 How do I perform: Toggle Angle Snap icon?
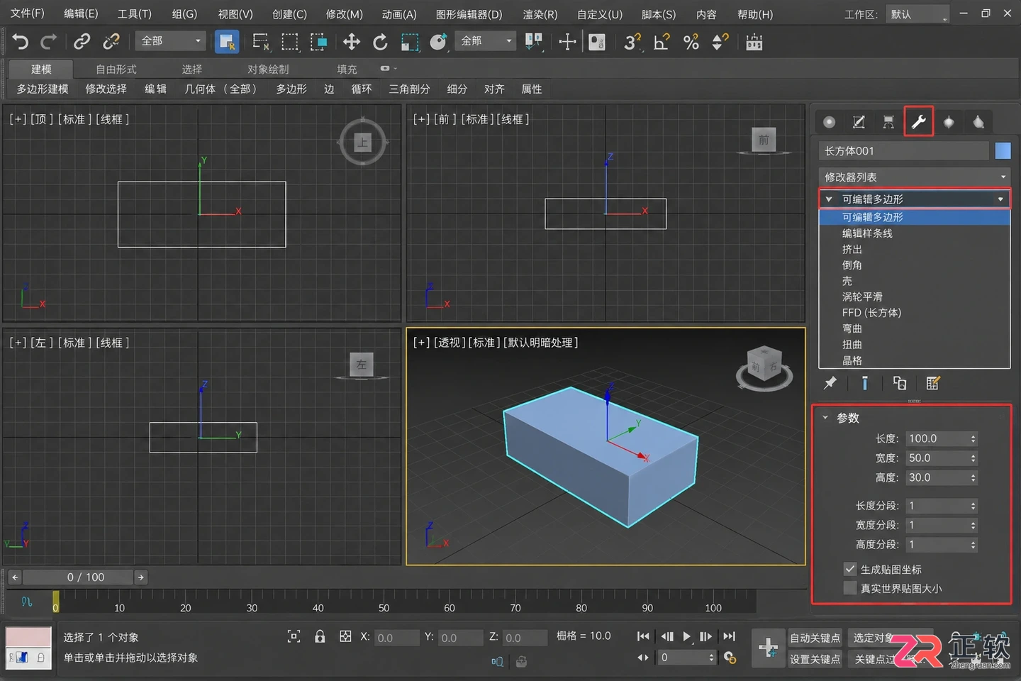[x=661, y=42]
